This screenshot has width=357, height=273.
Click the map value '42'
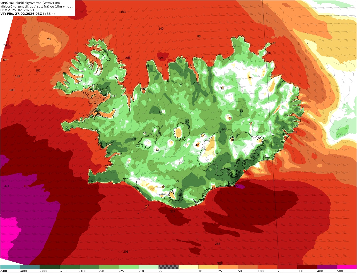coord(197,145)
